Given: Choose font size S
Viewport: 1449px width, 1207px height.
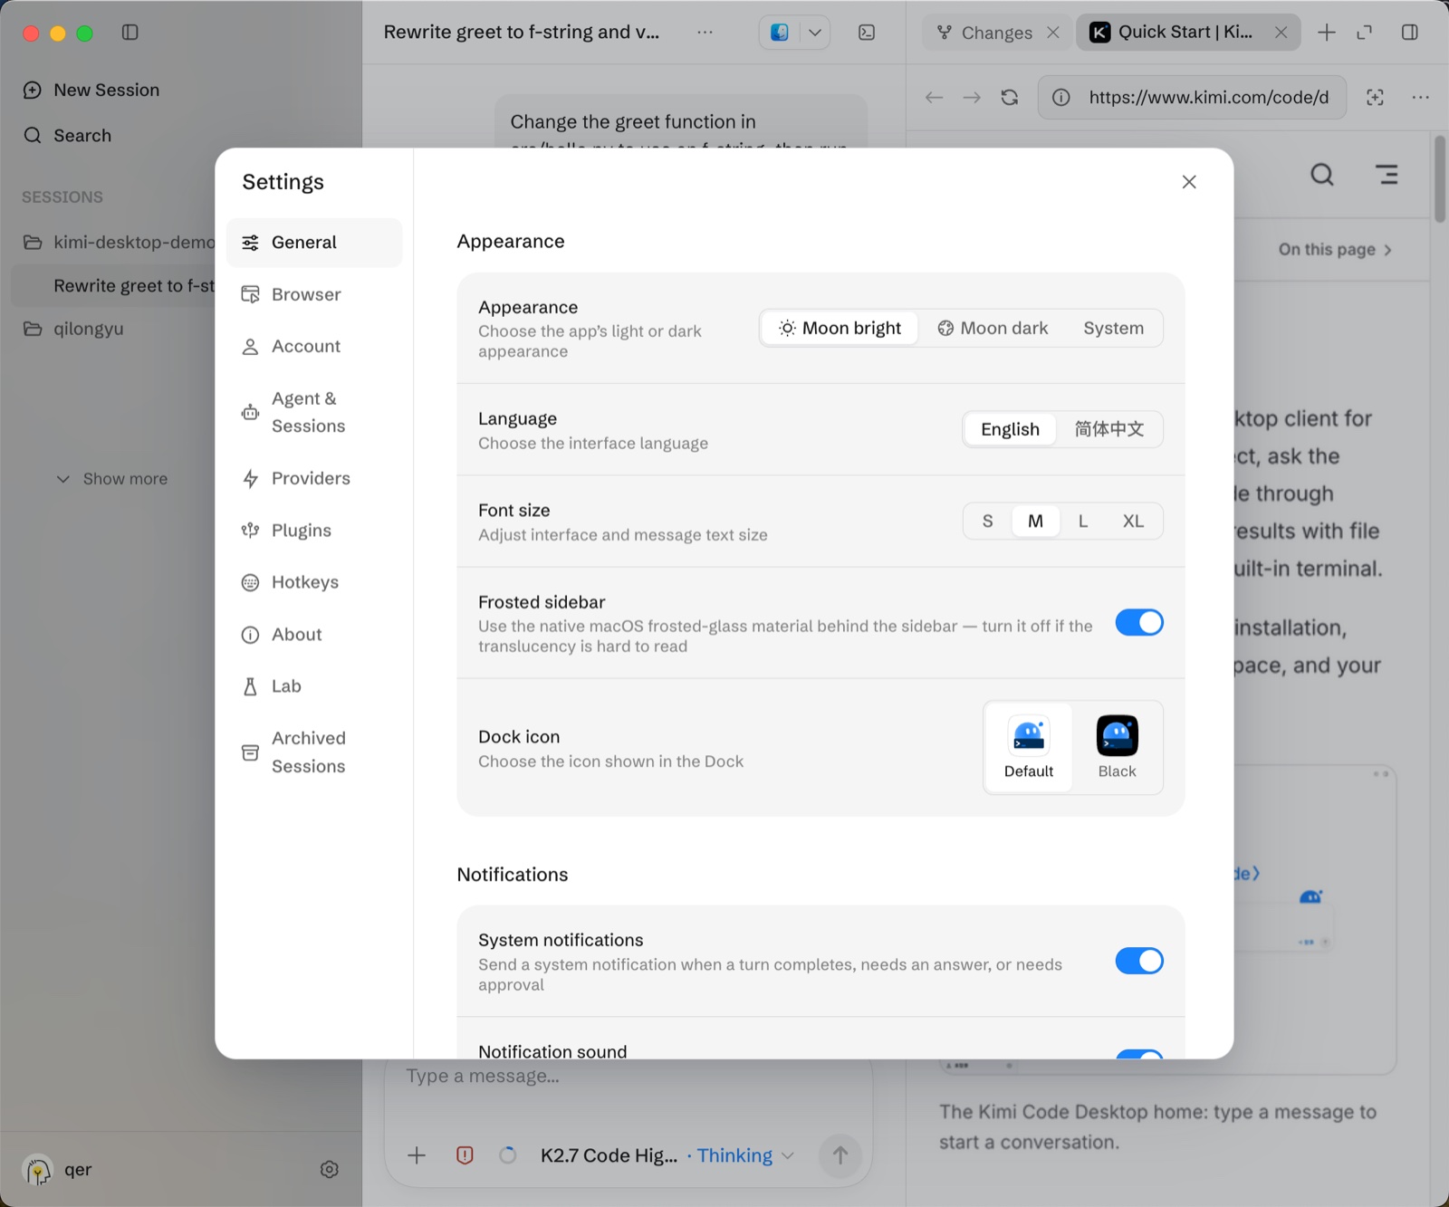Looking at the screenshot, I should tap(987, 522).
